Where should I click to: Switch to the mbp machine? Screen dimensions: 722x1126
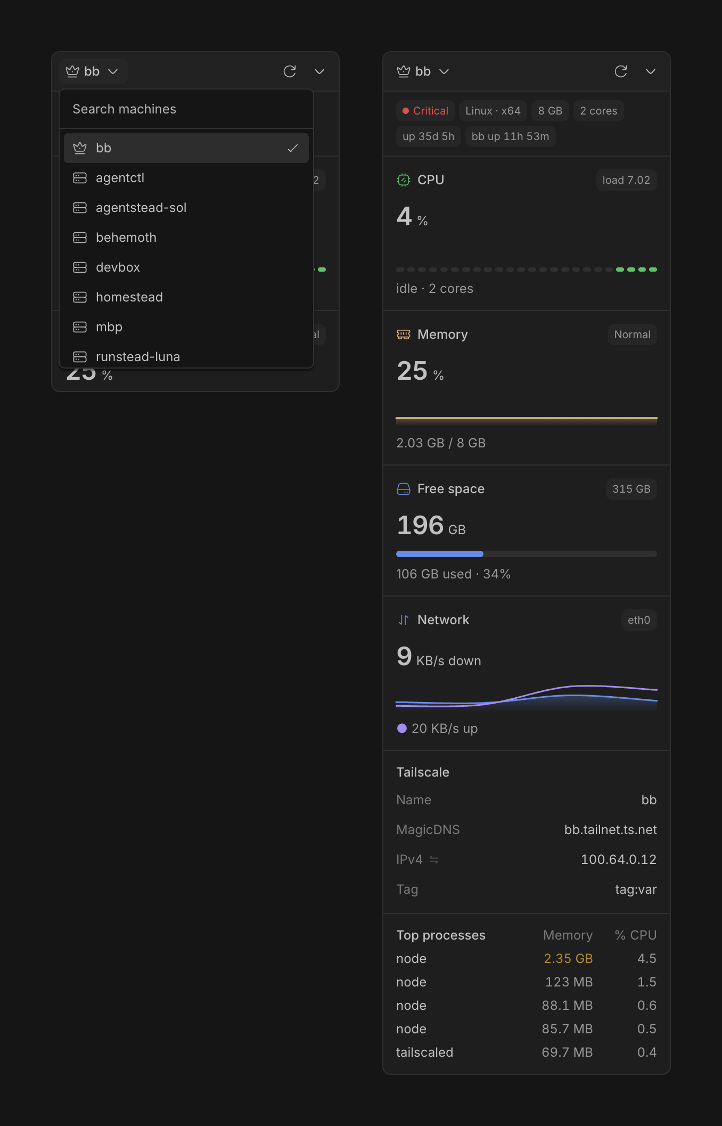(186, 327)
